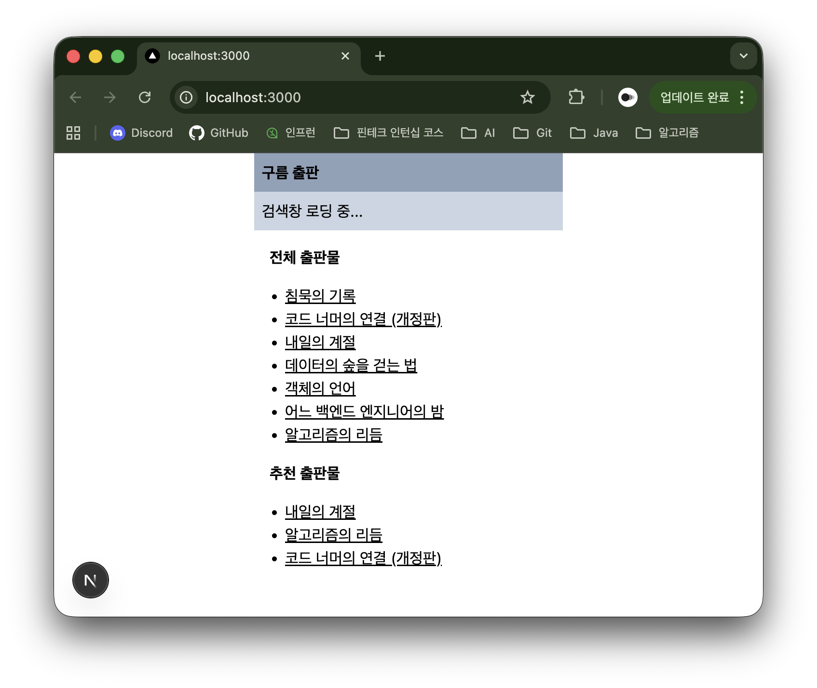Image resolution: width=817 pixels, height=688 pixels.
Task: Expand the tab search dropdown chevron
Action: tap(743, 56)
